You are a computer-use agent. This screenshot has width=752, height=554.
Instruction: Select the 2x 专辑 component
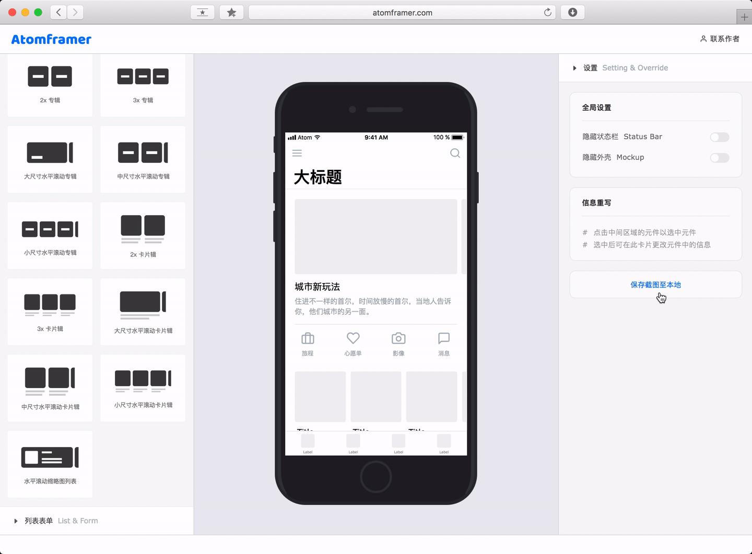pyautogui.click(x=50, y=85)
